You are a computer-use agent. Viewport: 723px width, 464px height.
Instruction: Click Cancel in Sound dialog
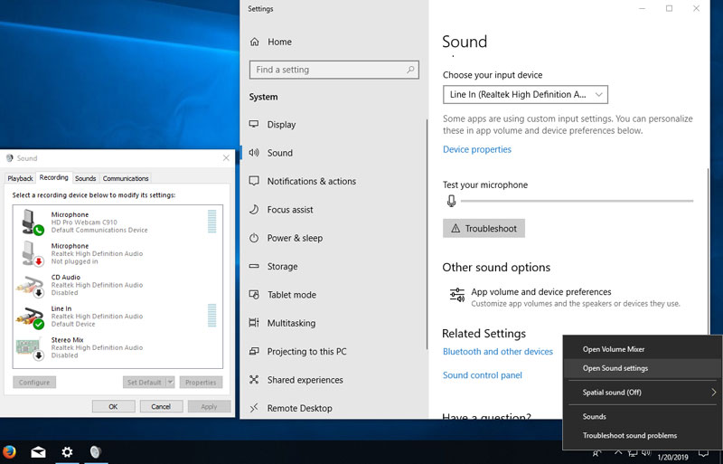[x=161, y=406]
